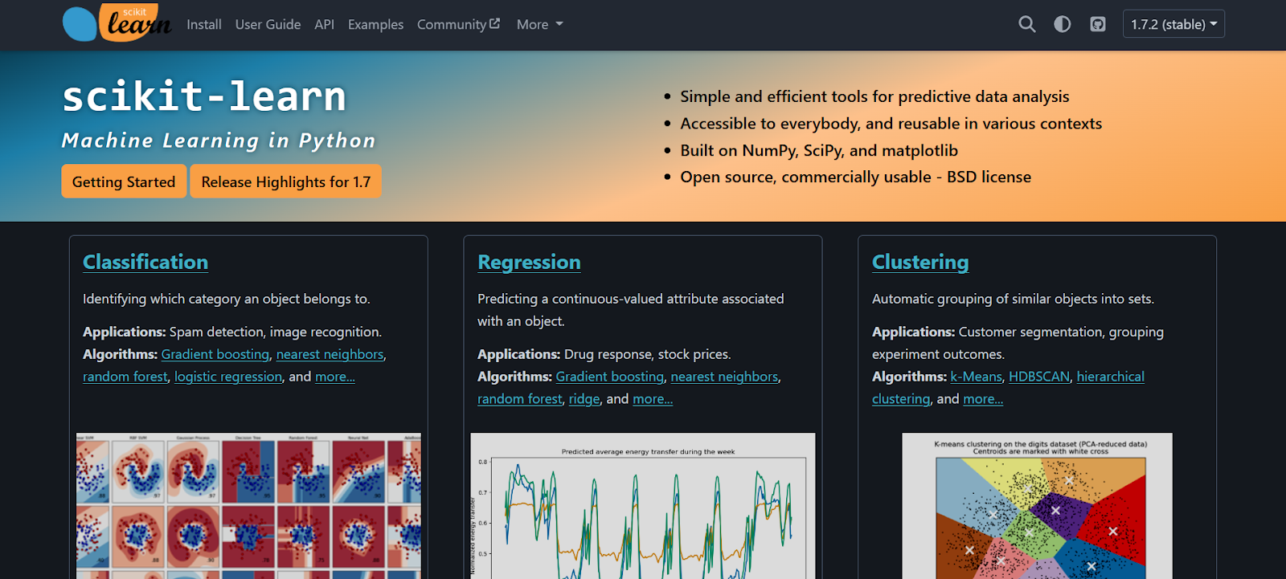1286x579 pixels.
Task: Open the Community external link
Action: click(457, 24)
